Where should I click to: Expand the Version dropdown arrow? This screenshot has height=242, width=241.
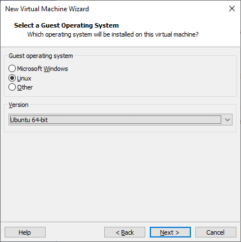pyautogui.click(x=227, y=120)
